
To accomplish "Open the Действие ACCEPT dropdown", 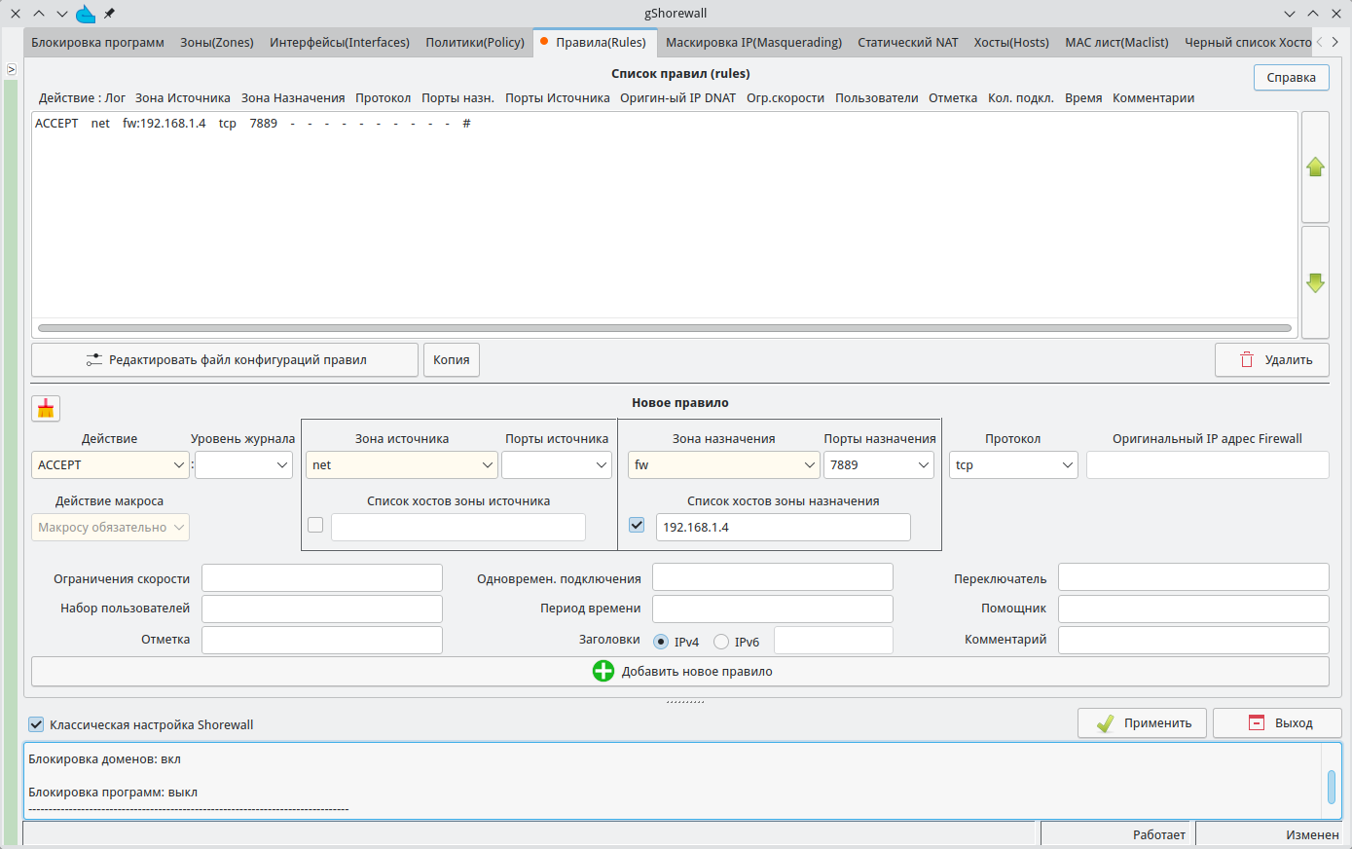I will pyautogui.click(x=110, y=465).
